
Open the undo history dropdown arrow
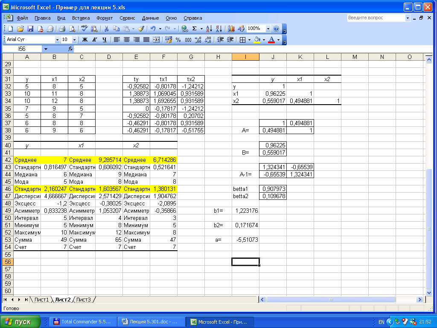click(x=160, y=29)
